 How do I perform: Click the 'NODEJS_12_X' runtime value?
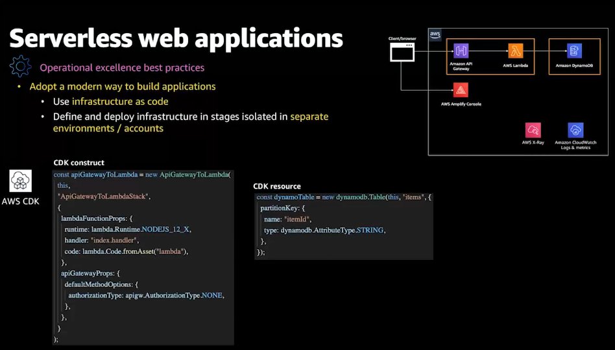click(165, 229)
